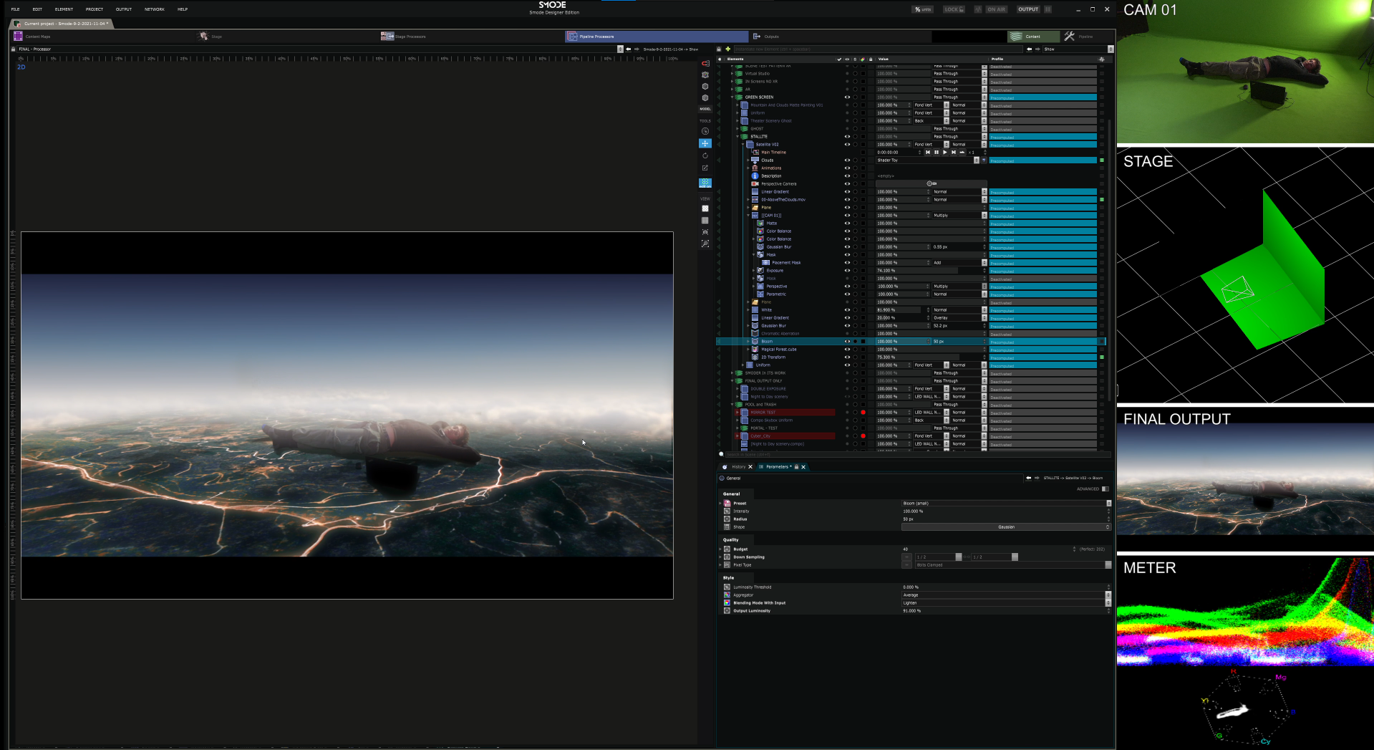The width and height of the screenshot is (1374, 750).
Task: Switch to the History tab
Action: [737, 467]
